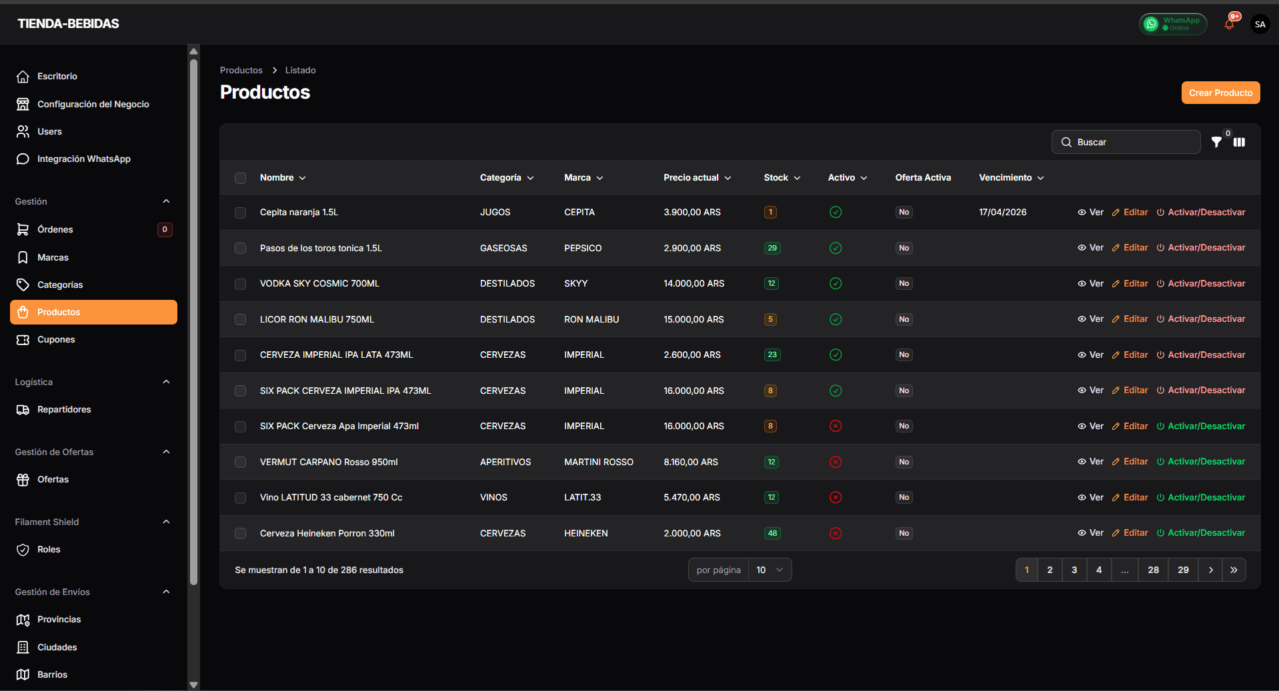Collapse the Gestión sidebar section
1279x691 pixels.
point(166,201)
